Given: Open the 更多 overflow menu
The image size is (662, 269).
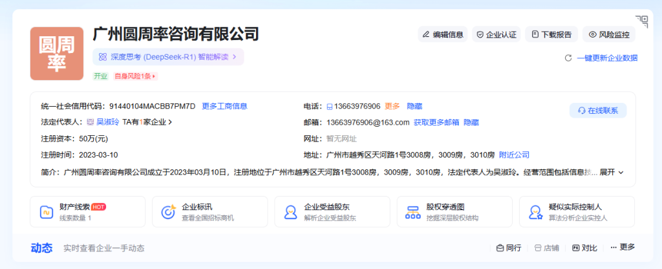Looking at the screenshot, I should 622,247.
